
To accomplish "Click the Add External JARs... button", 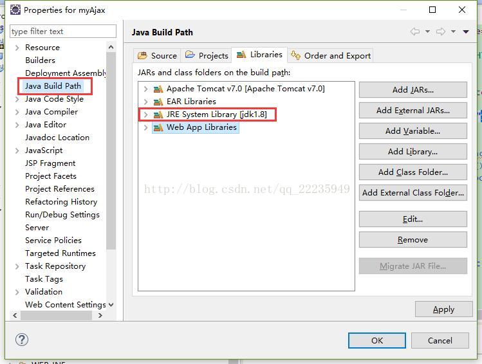I will (x=413, y=110).
